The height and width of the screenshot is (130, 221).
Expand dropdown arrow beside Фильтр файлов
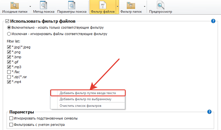[117, 6]
